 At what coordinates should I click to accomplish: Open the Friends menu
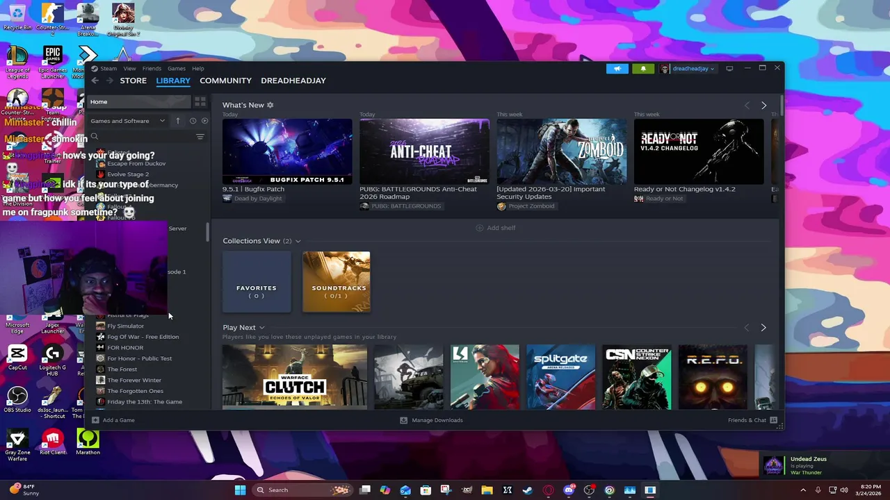[x=152, y=69]
